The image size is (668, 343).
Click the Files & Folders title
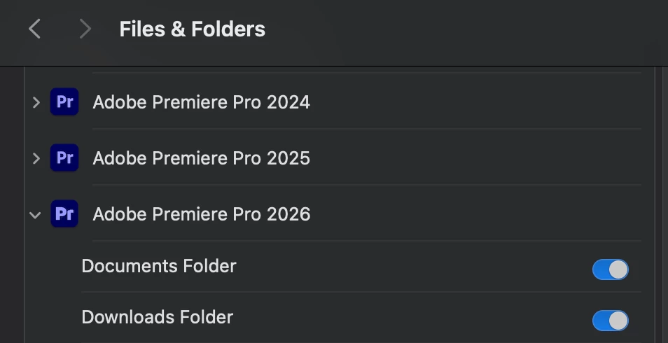coord(192,29)
